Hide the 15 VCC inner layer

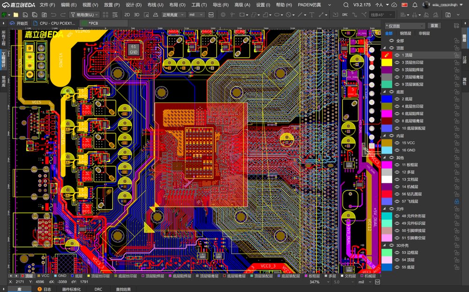click(397, 143)
